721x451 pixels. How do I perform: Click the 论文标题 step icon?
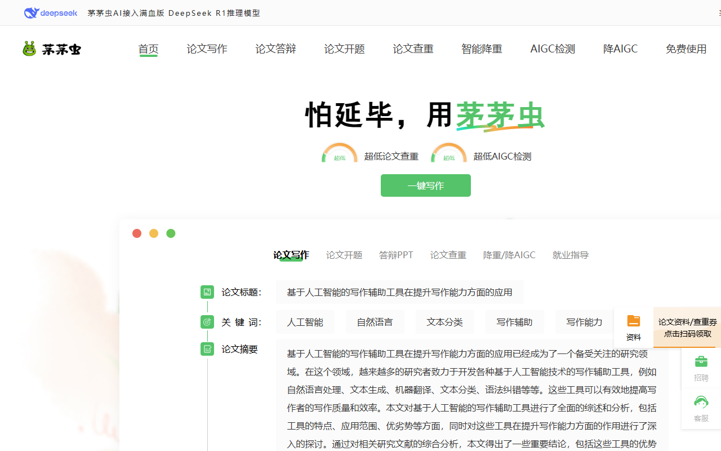(207, 292)
